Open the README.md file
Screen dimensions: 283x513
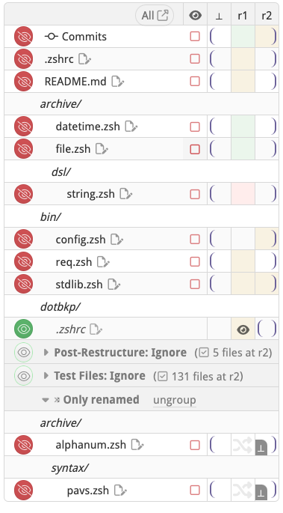tap(75, 82)
